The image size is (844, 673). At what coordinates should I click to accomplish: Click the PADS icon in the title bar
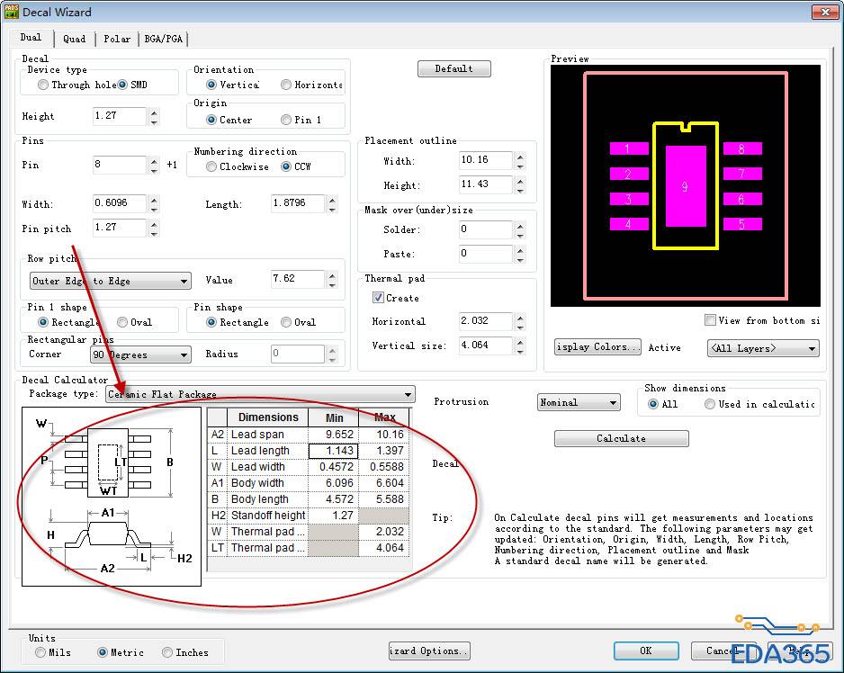11,13
